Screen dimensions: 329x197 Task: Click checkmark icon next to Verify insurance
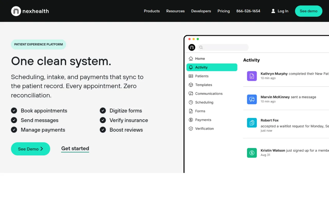coord(103,120)
